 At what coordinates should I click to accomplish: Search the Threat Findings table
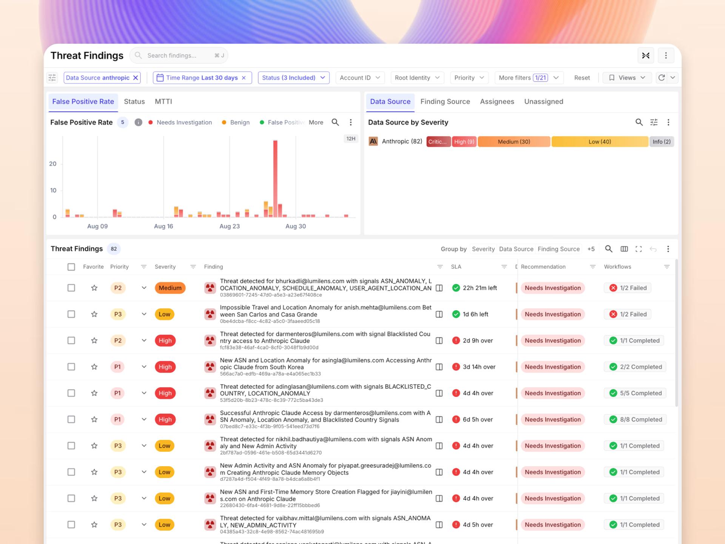tap(609, 249)
